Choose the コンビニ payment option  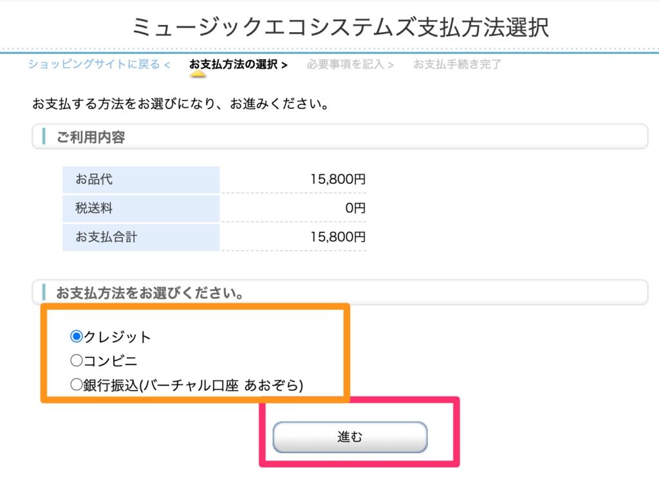point(77,361)
